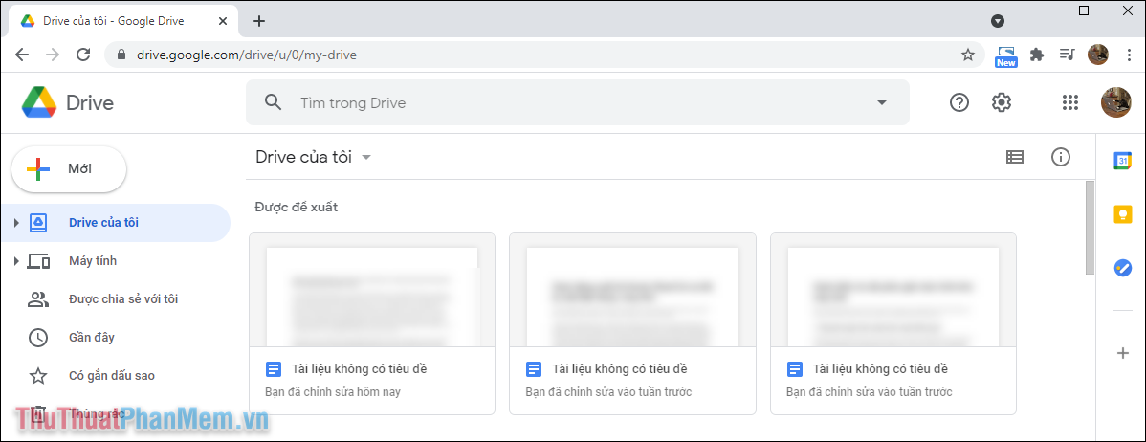This screenshot has height=442, width=1146.
Task: Open the middle suggested document thumbnail
Action: (x=632, y=290)
